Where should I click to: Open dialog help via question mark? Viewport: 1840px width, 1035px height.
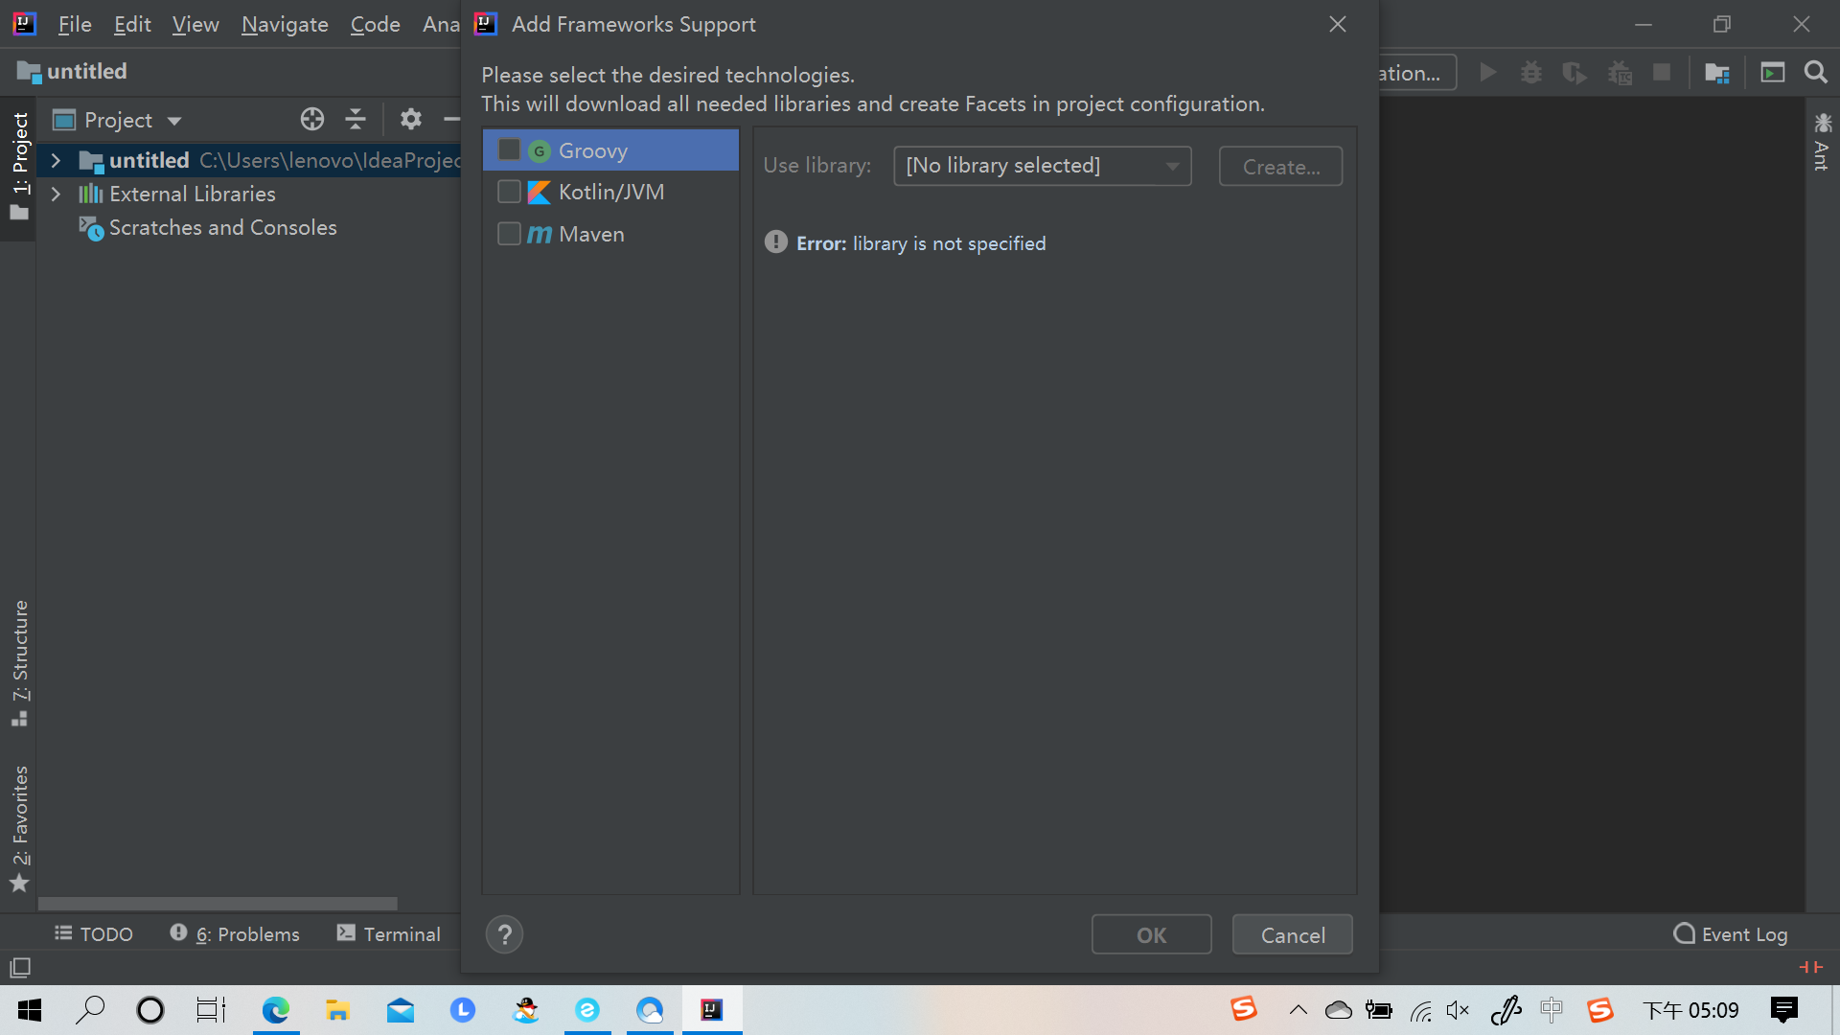pos(504,933)
